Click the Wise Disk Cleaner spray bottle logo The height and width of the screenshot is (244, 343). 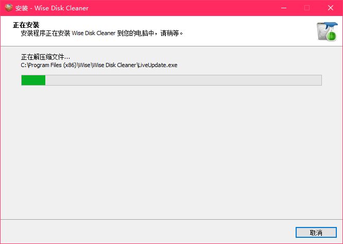click(327, 31)
